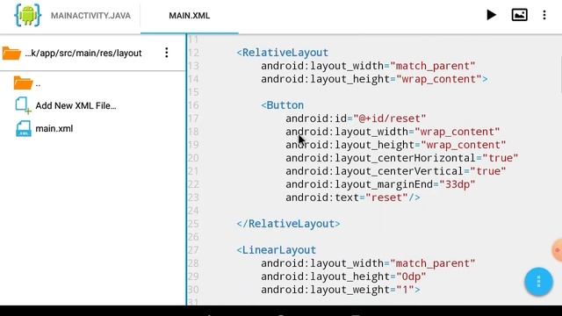Click the android:text="reset" line
Screen dimensions: 562x316
tap(353, 197)
